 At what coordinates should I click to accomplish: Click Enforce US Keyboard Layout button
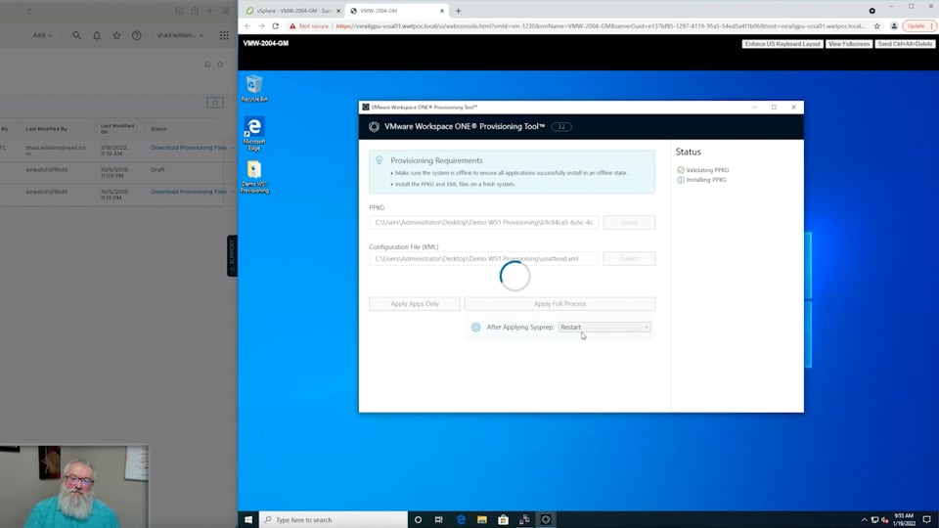point(782,44)
